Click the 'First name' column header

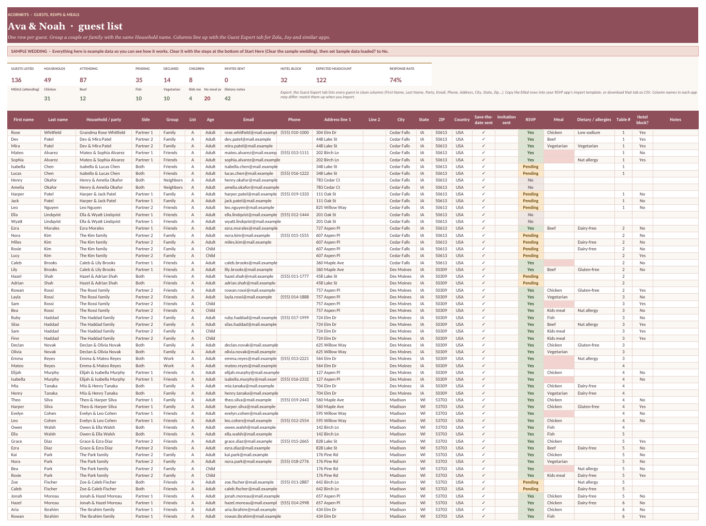click(24, 119)
